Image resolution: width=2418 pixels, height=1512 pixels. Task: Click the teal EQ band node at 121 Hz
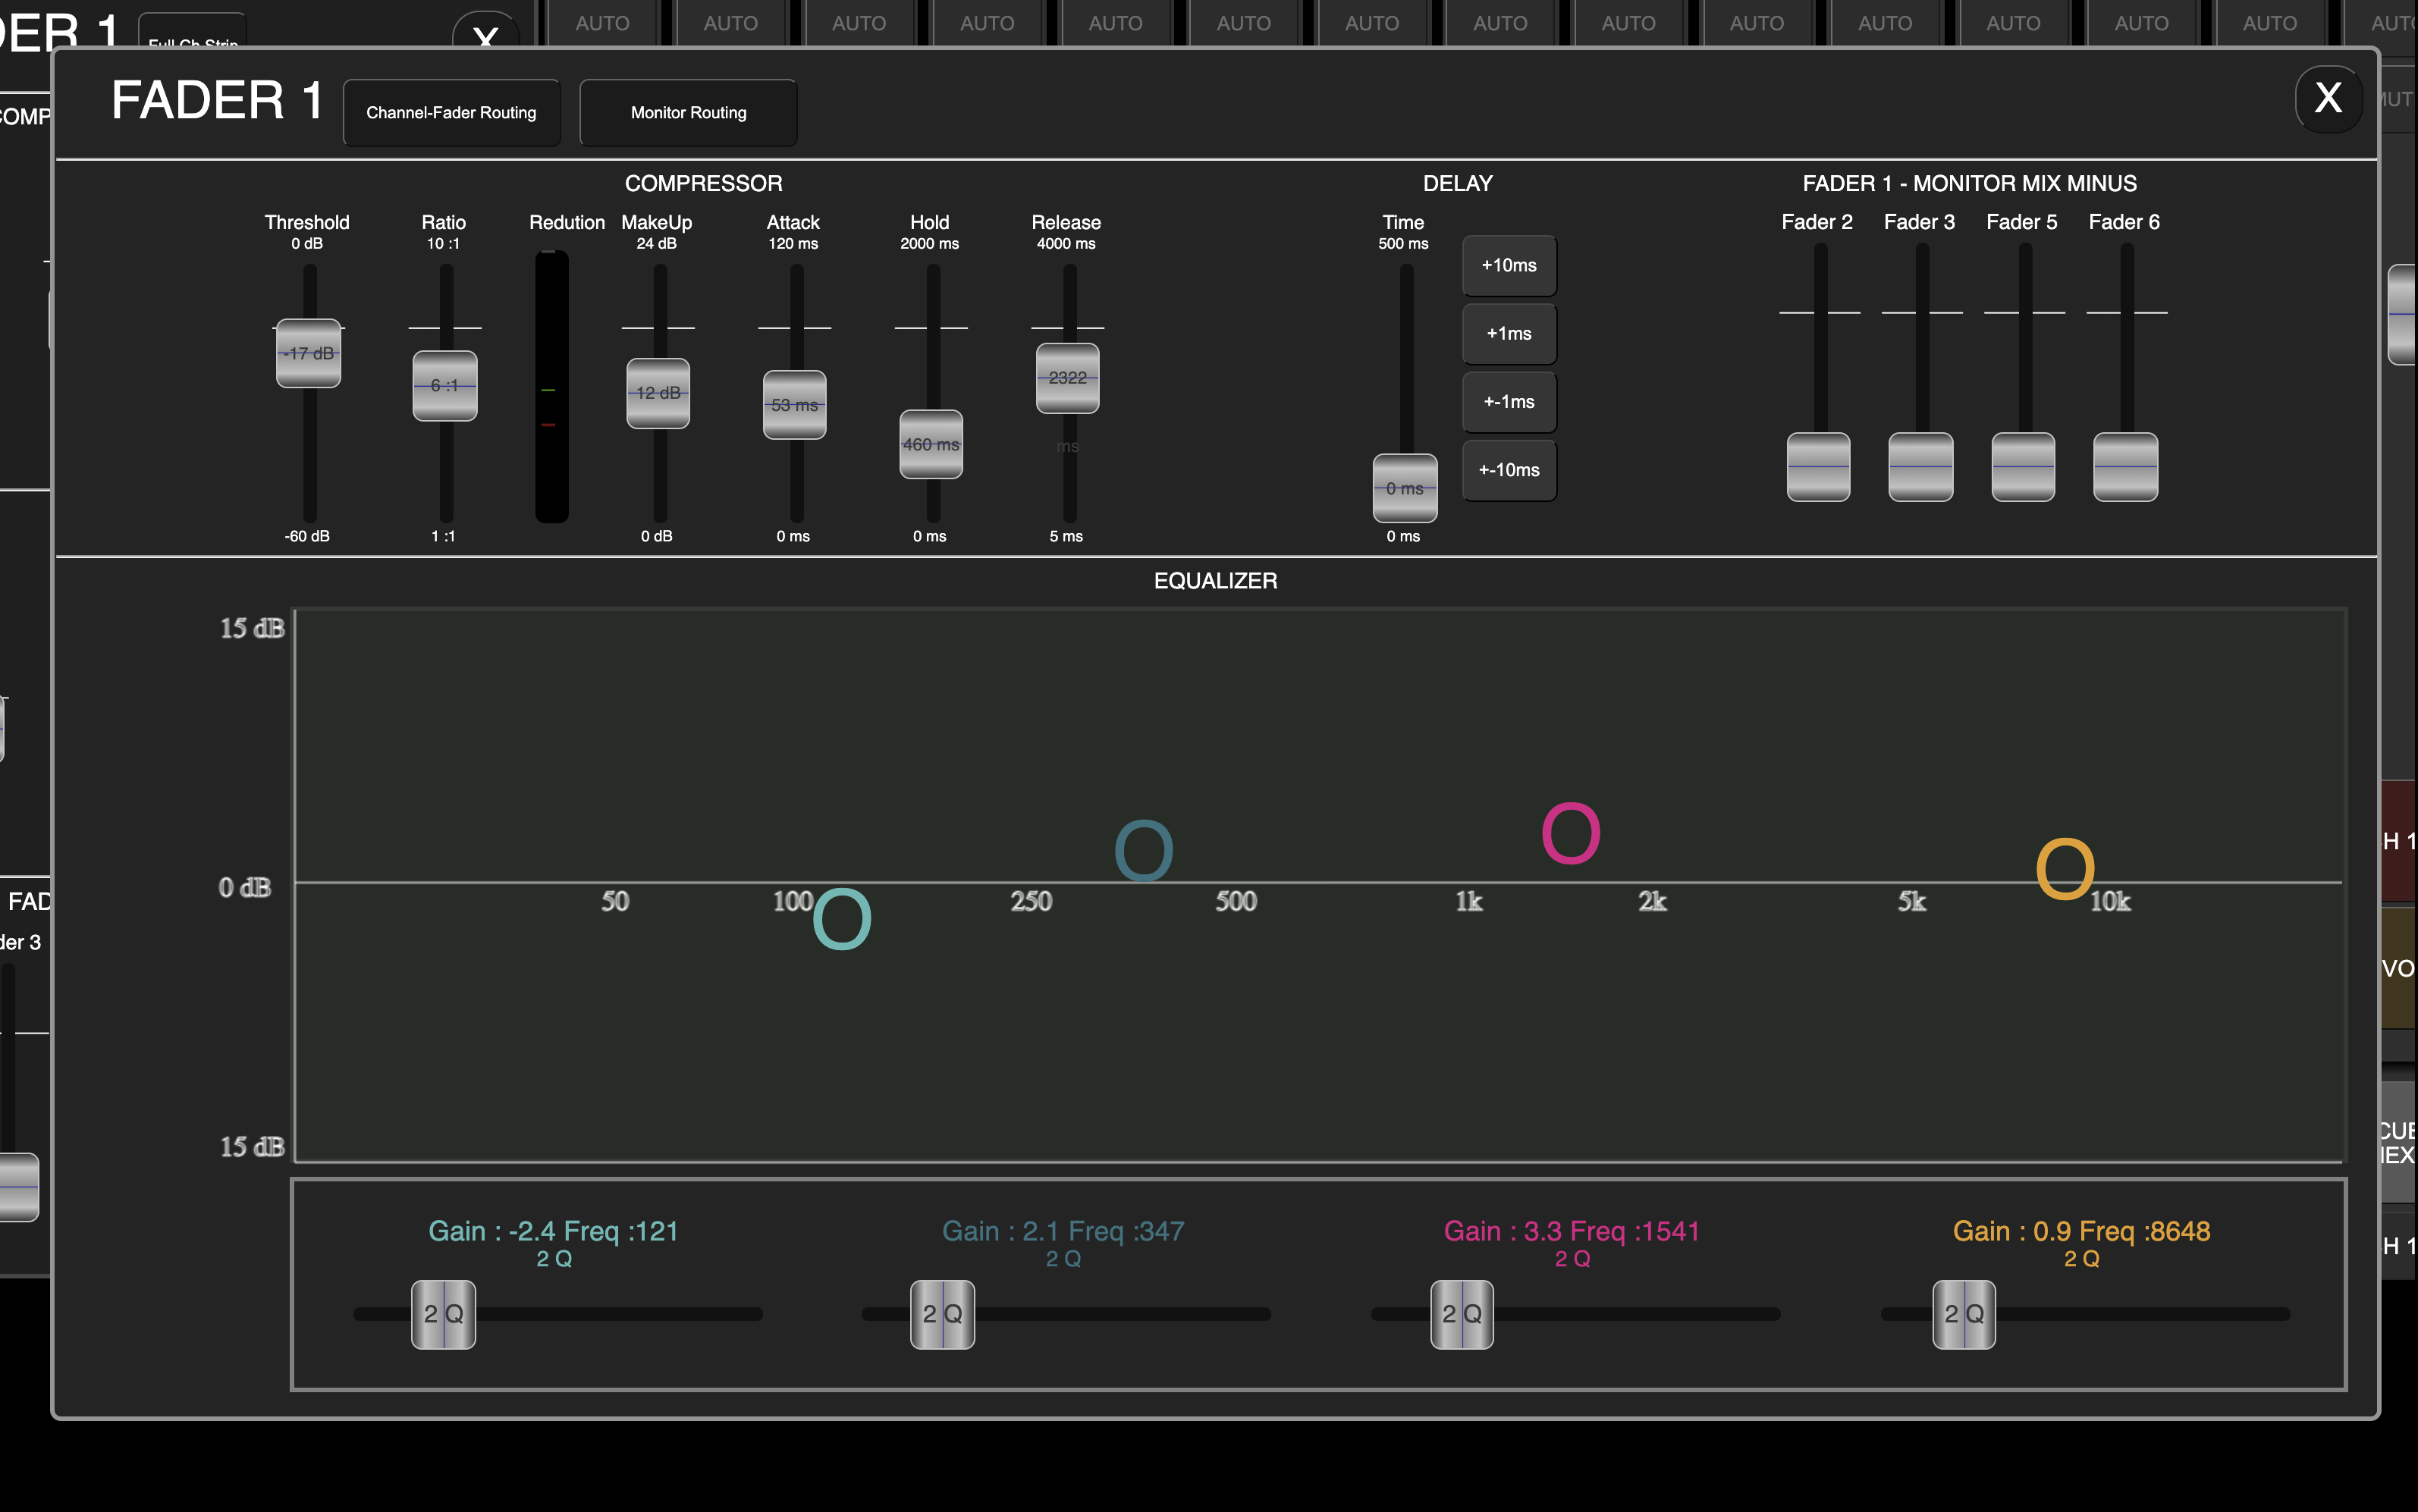pyautogui.click(x=842, y=919)
